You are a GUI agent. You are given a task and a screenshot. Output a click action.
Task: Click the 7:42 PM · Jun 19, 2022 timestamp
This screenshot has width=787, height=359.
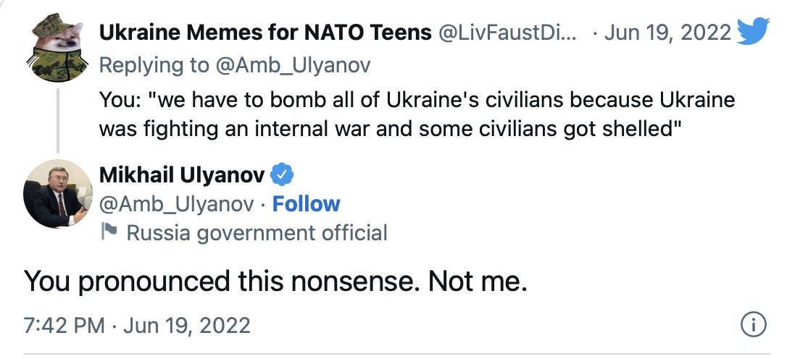(x=137, y=325)
